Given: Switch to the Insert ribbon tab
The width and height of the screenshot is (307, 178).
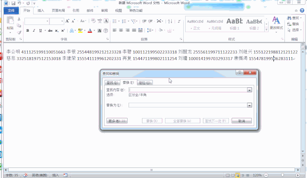Looking at the screenshot, I should (x=41, y=11).
